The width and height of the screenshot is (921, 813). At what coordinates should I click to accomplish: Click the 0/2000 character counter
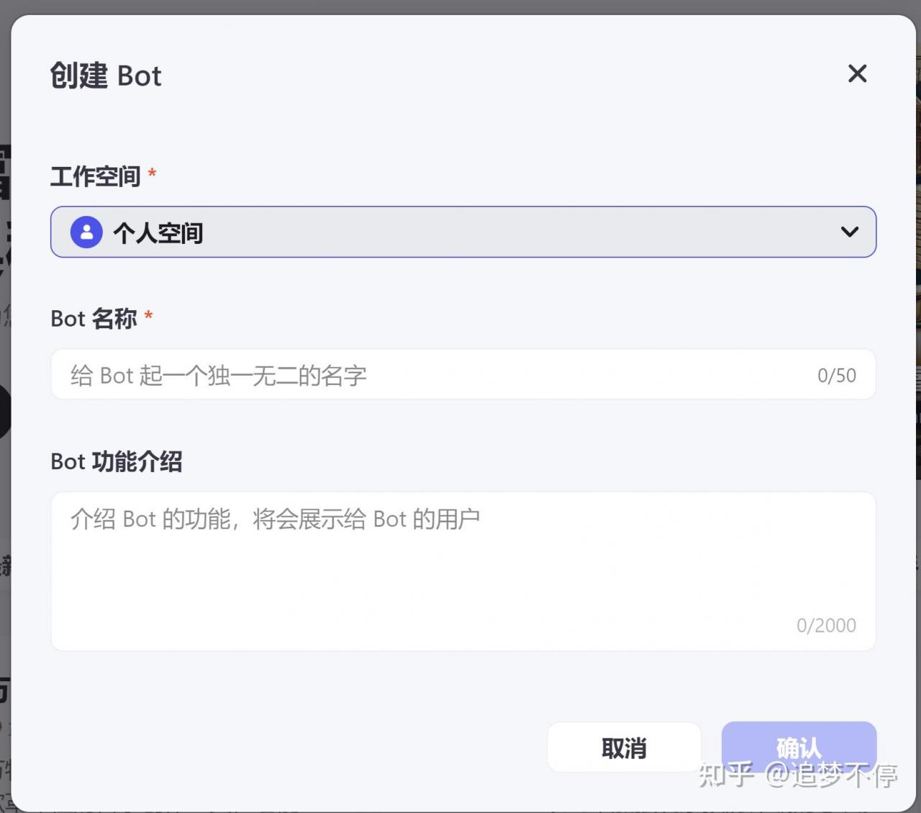pos(826,625)
